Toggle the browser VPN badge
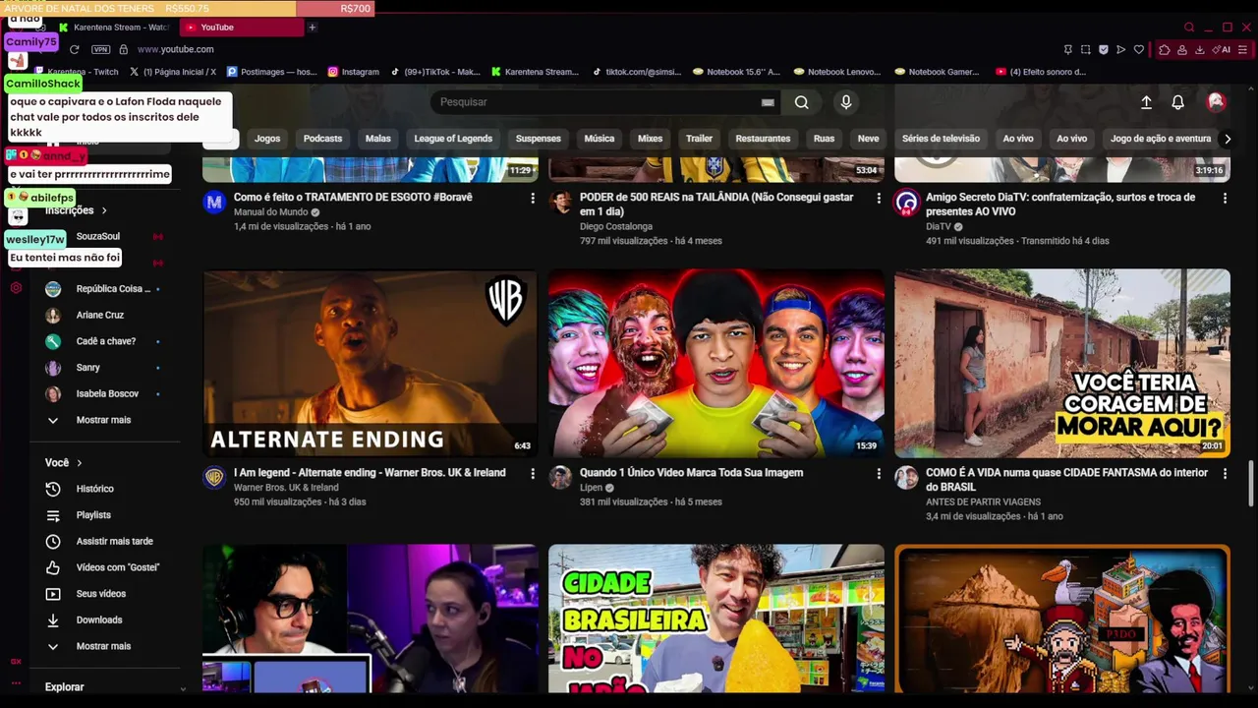Image resolution: width=1258 pixels, height=708 pixels. tap(100, 49)
